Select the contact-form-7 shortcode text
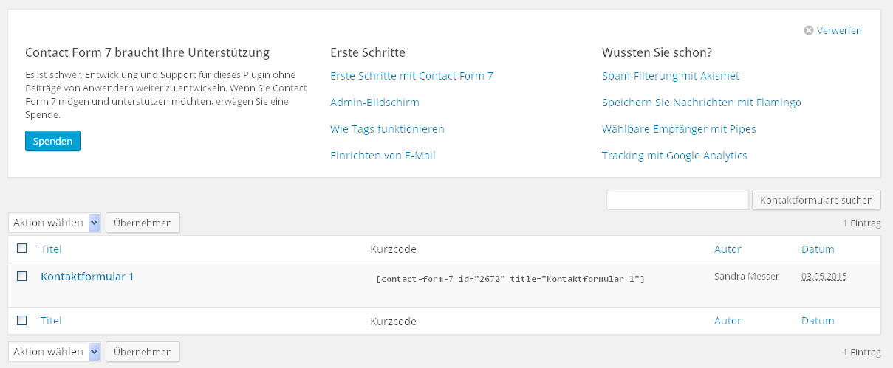The image size is (893, 368). click(510, 279)
